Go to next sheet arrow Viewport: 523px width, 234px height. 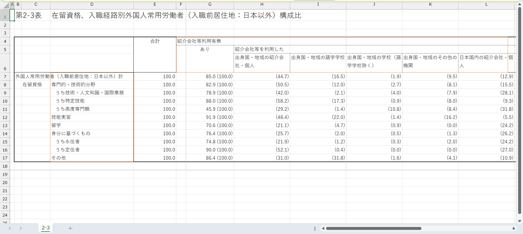pos(21,228)
